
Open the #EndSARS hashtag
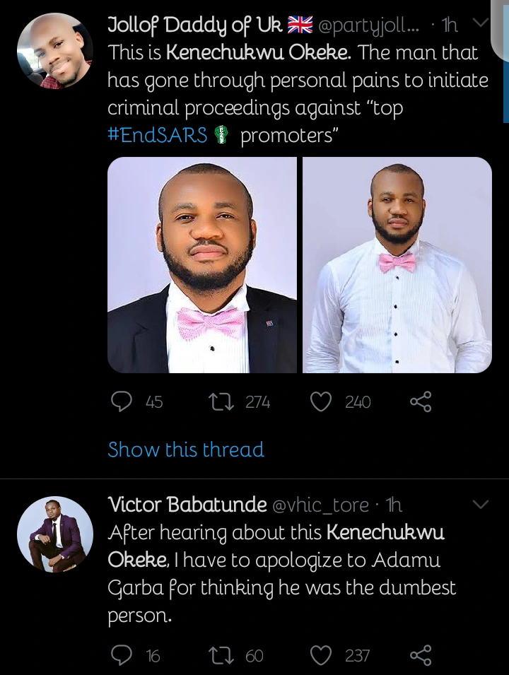158,135
